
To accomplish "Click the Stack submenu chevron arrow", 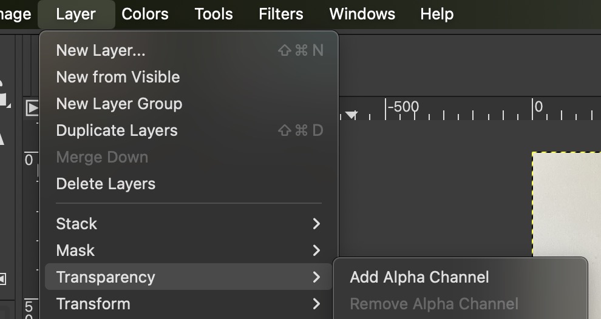I will [x=316, y=224].
